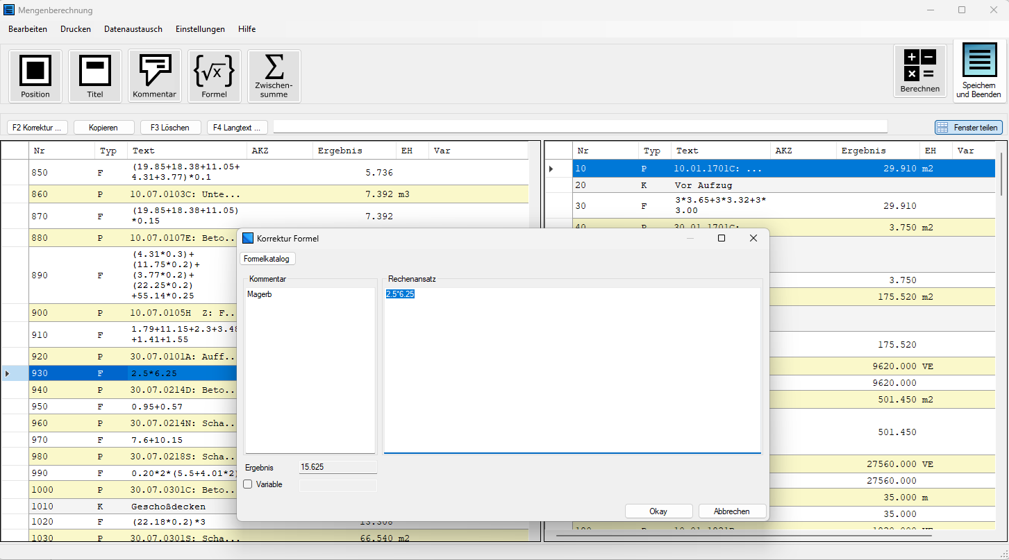Viewport: 1009px width, 560px height.
Task: Click the Ergebnis field showing 15.625
Action: click(338, 467)
